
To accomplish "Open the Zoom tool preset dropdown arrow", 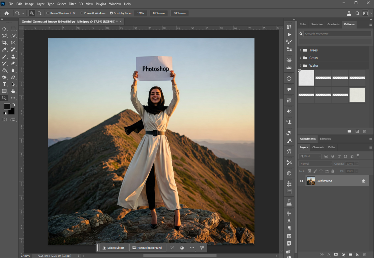I will [23, 13].
